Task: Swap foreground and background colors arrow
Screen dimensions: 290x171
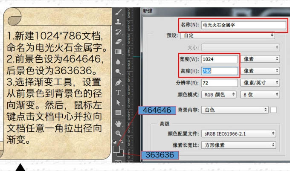Action: (x=121, y=142)
